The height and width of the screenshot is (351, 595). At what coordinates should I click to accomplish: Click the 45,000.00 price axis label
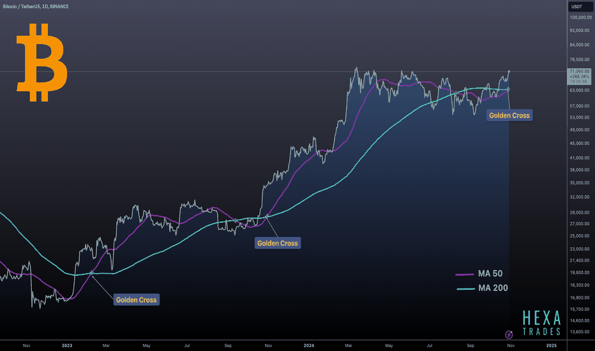click(x=580, y=144)
